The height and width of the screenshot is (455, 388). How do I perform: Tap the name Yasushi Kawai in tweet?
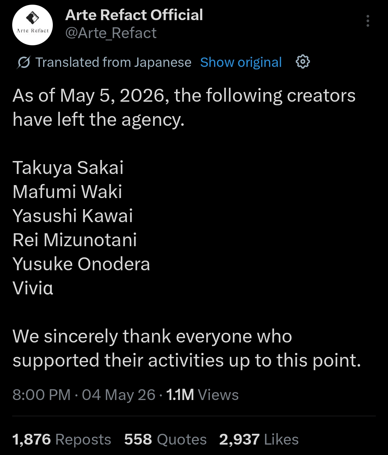pos(73,216)
